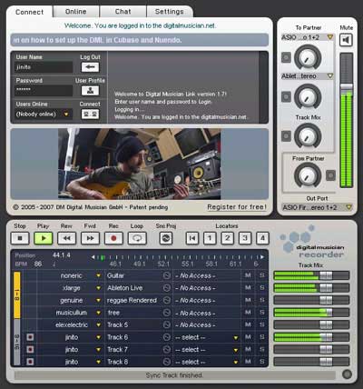The width and height of the screenshot is (363, 389).
Task: Open the Settings tab
Action: pyautogui.click(x=170, y=12)
